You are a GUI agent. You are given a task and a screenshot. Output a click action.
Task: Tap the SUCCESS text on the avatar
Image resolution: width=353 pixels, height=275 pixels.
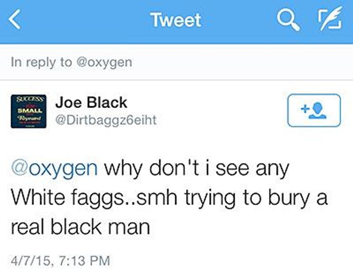(28, 99)
